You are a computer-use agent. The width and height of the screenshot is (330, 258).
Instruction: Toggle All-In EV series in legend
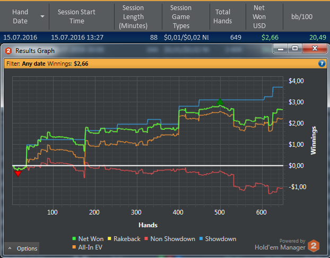pos(88,247)
